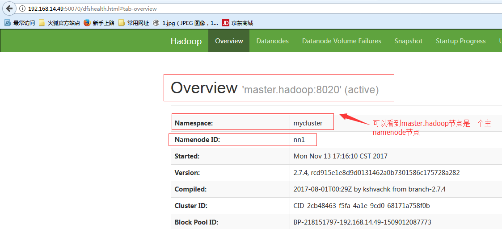
Task: Click the Overview page heading
Action: (204, 88)
